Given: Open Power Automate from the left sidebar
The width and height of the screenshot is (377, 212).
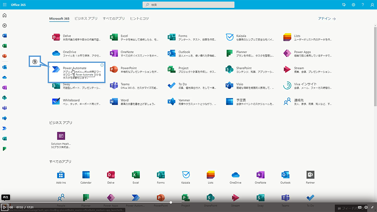Looking at the screenshot, I should pos(5,128).
